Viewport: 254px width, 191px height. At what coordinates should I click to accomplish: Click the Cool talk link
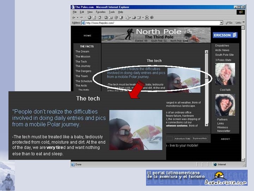coord(225,90)
